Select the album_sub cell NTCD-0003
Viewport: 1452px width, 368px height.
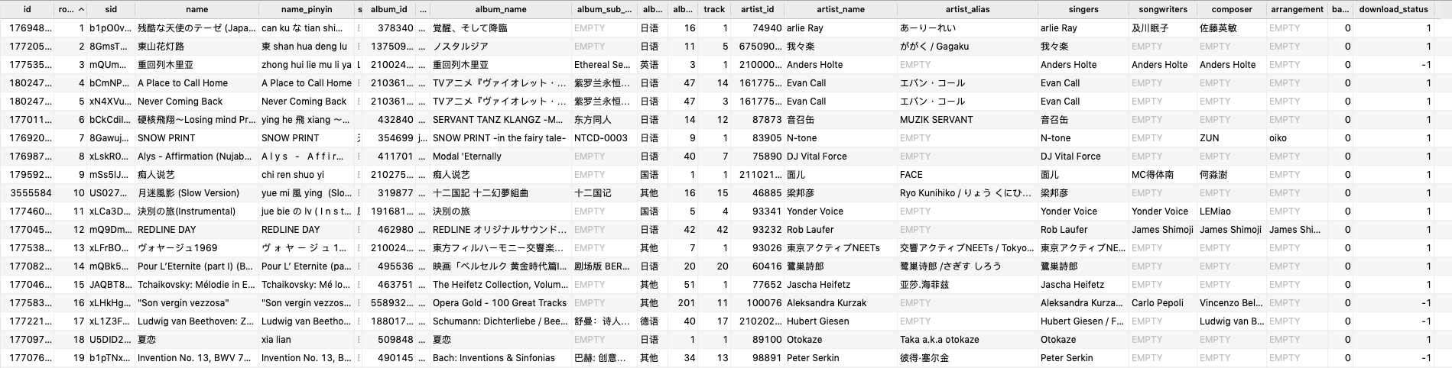(600, 138)
